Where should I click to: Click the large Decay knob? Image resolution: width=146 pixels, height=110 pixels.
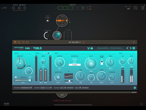(91, 64)
